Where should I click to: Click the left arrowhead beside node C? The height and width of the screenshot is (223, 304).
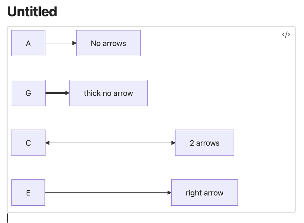click(x=47, y=143)
